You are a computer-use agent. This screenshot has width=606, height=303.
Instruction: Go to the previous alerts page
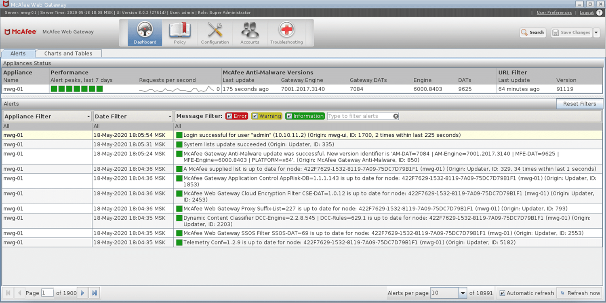coord(19,293)
